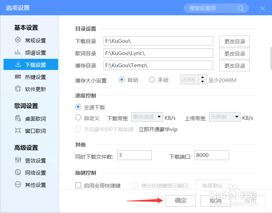Screen dimensions: 272x213
Task: Open 窗口歌词 settings
Action: tap(31, 131)
